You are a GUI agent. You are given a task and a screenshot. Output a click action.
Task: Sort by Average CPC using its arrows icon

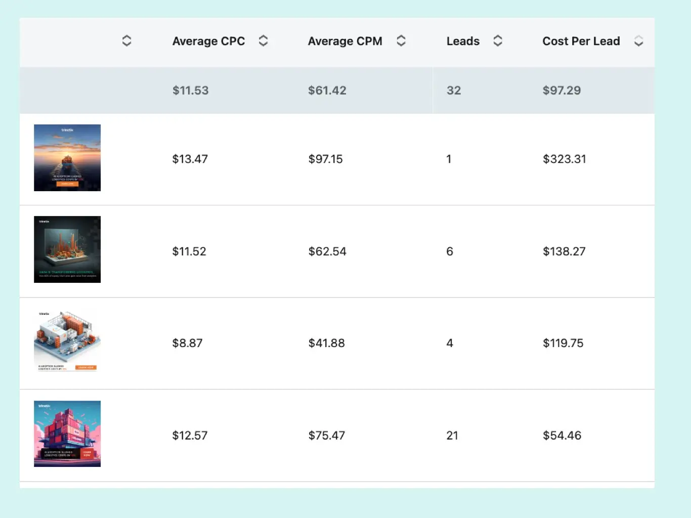click(263, 41)
